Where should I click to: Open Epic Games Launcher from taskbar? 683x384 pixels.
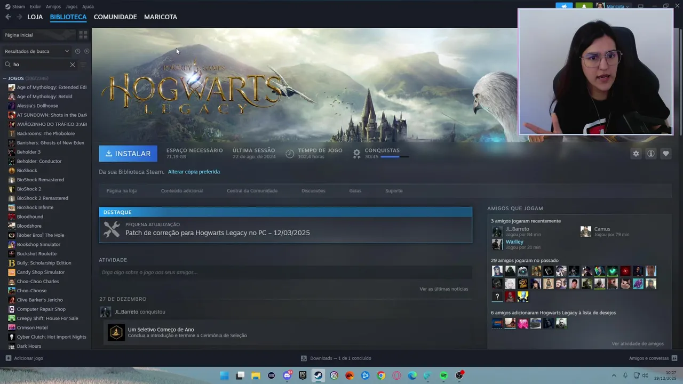303,375
